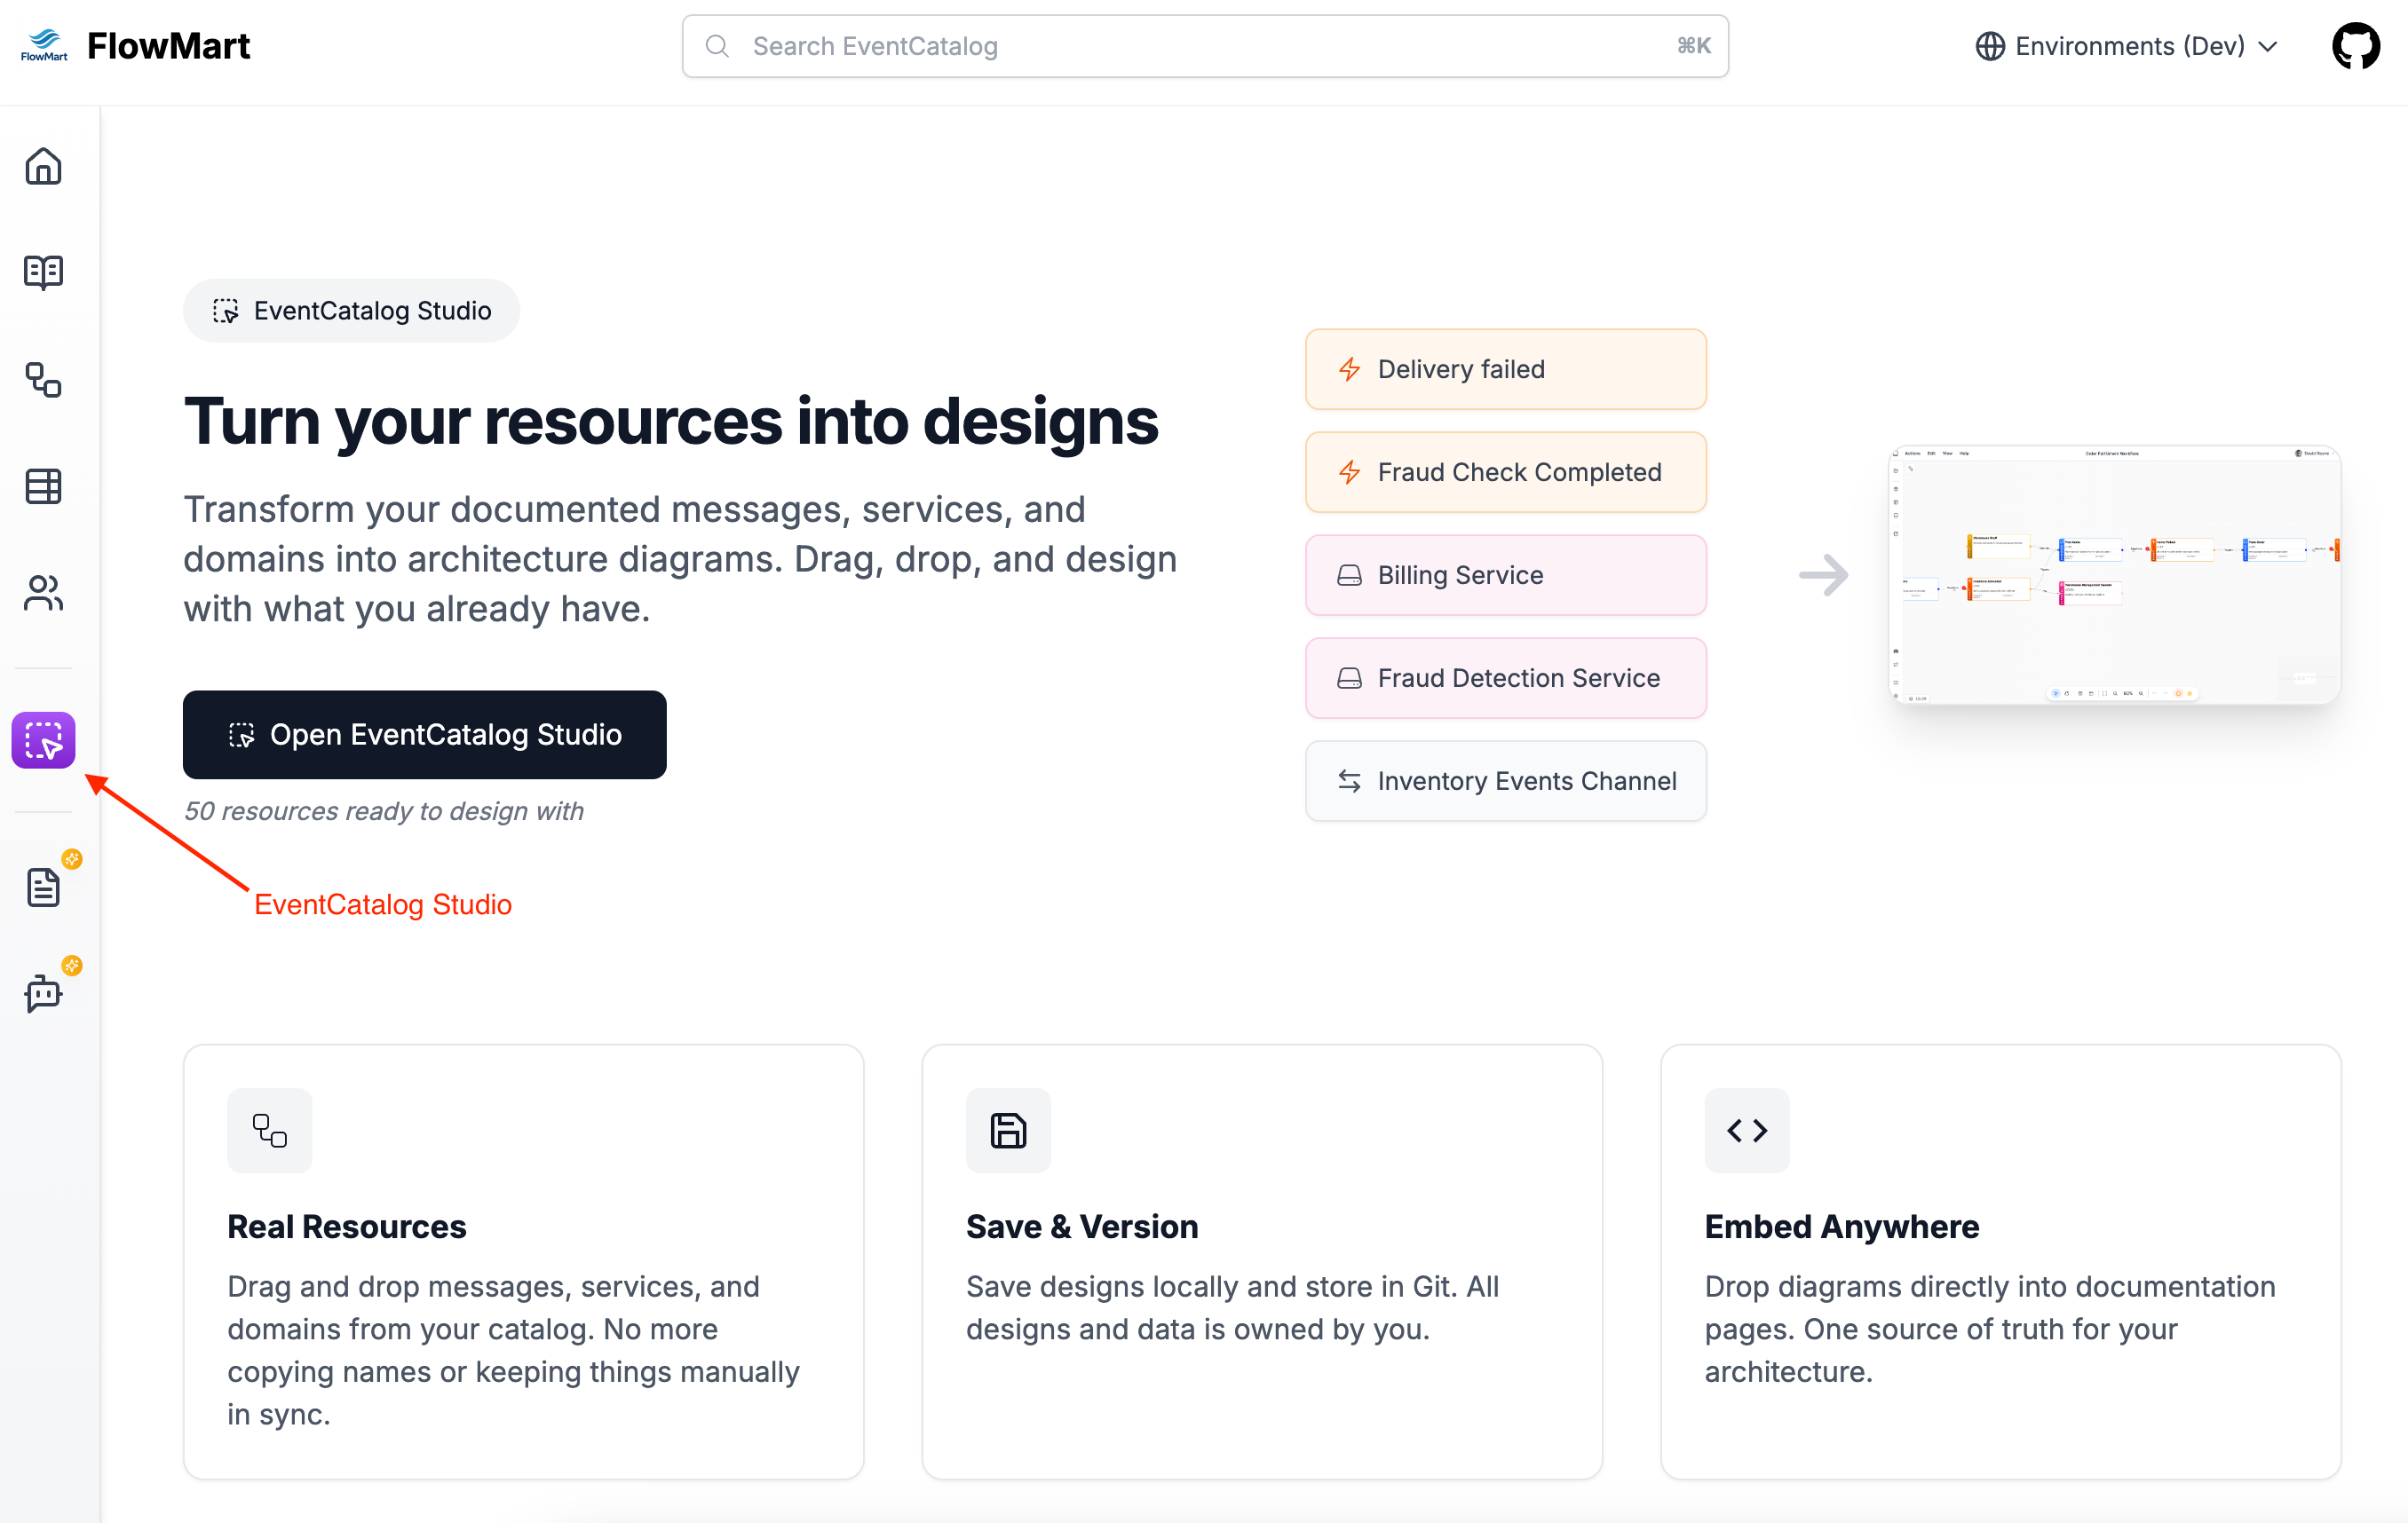Open the Teams users icon
This screenshot has width=2408, height=1523.
pos(43,595)
